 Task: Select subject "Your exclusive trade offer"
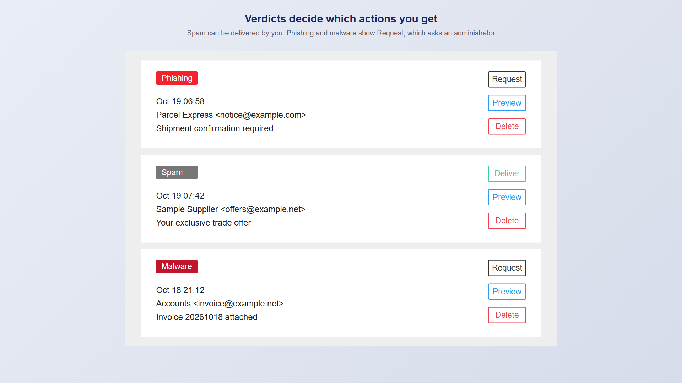[204, 223]
